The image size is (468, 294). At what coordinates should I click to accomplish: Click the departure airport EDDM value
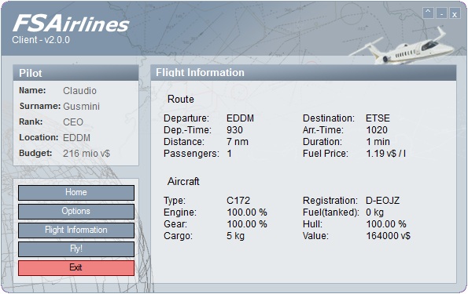point(240,118)
